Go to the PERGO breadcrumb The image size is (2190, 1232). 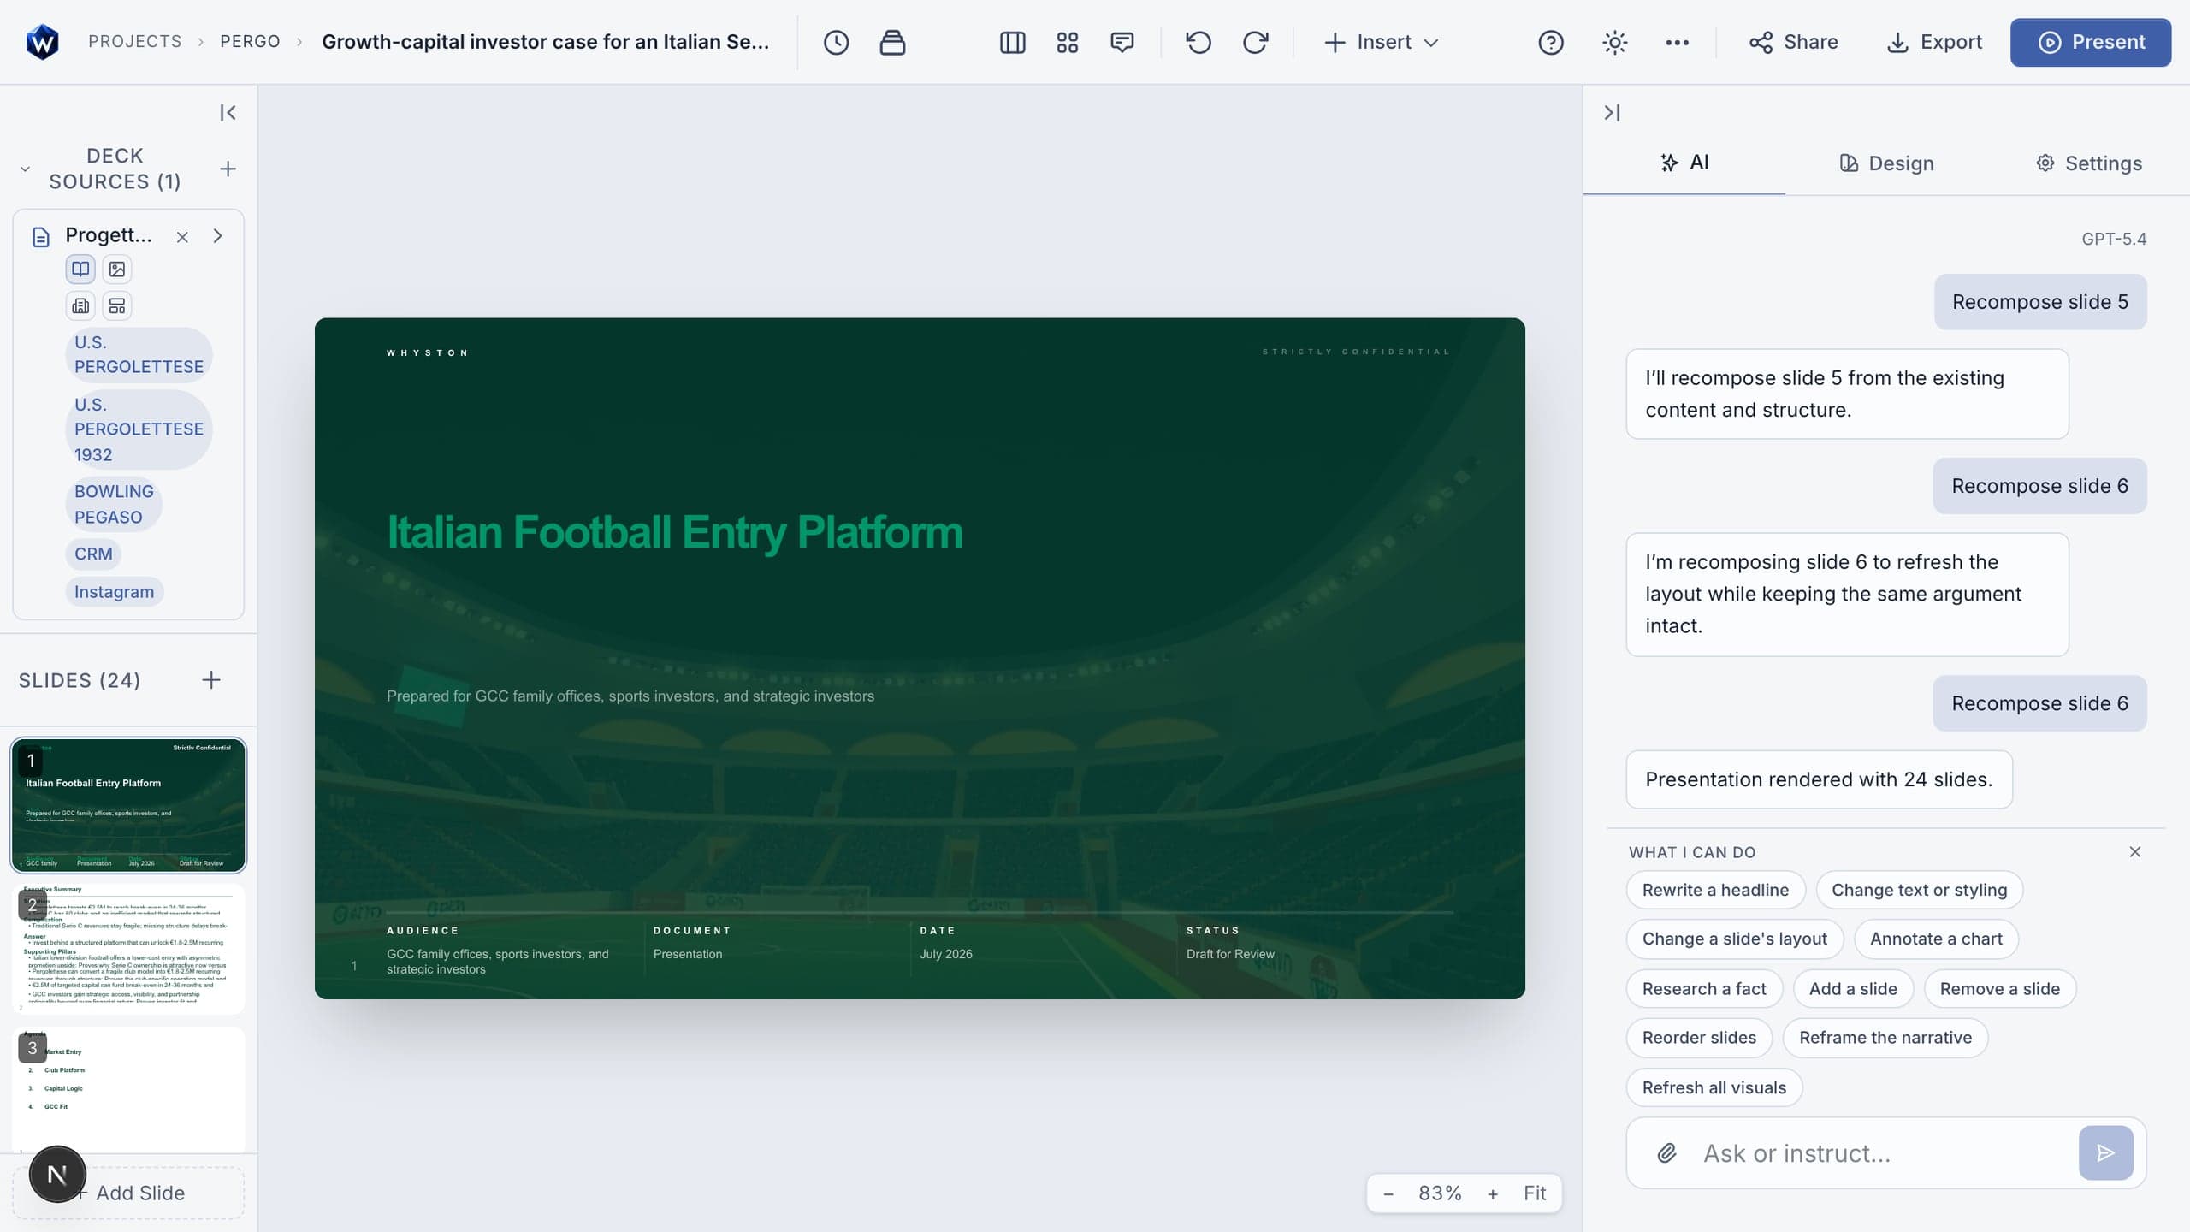point(250,41)
